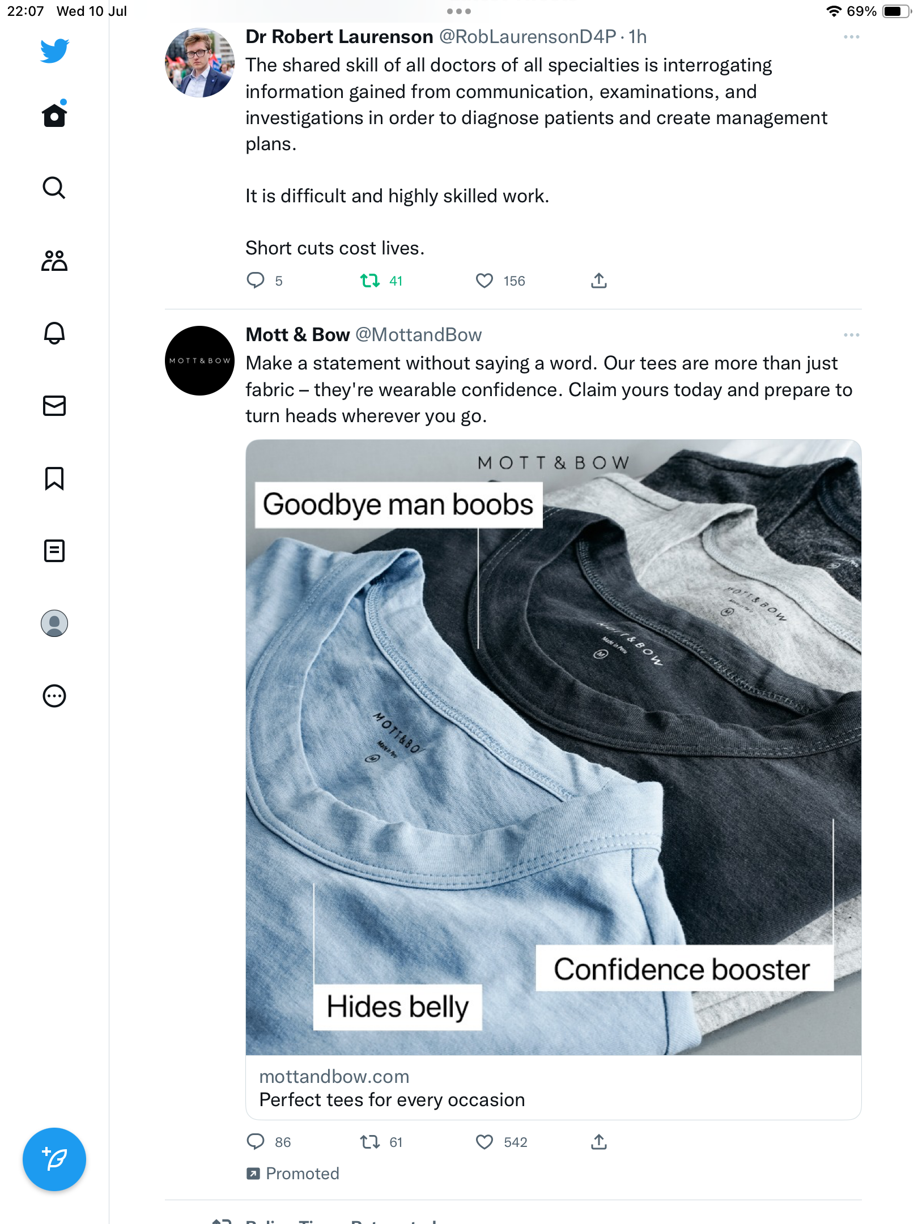Expand the More circle menu in sidebar

54,696
